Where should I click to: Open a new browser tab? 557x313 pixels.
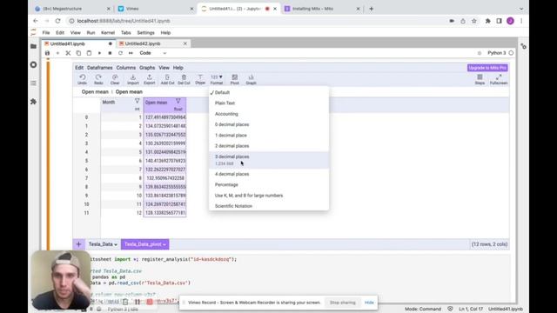click(x=372, y=9)
